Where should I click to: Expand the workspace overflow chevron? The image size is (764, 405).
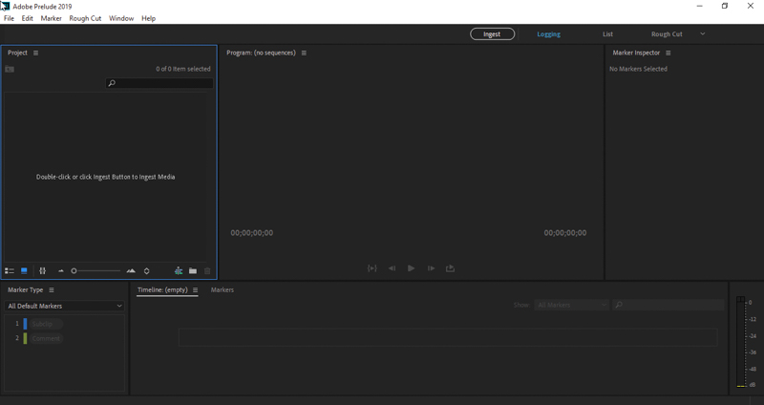pyautogui.click(x=703, y=34)
